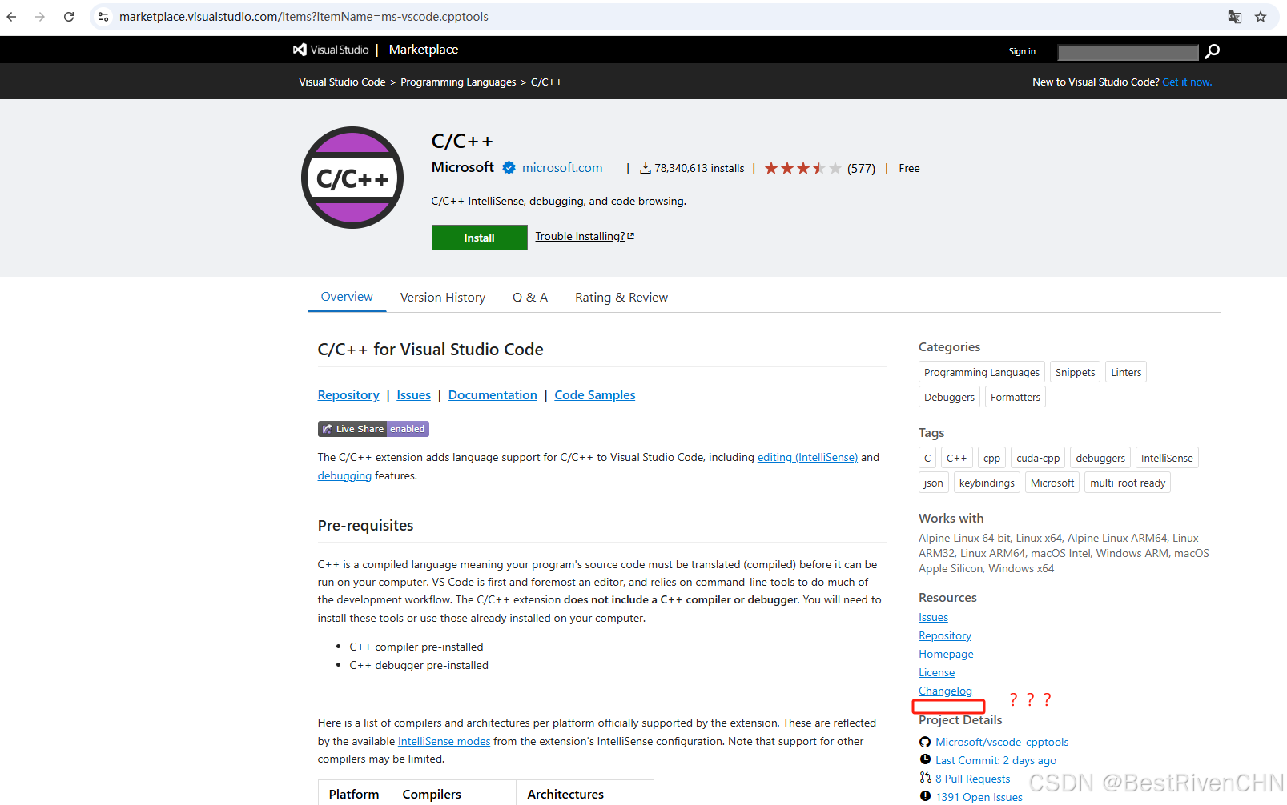
Task: Open Rating & Review tab
Action: click(x=621, y=298)
